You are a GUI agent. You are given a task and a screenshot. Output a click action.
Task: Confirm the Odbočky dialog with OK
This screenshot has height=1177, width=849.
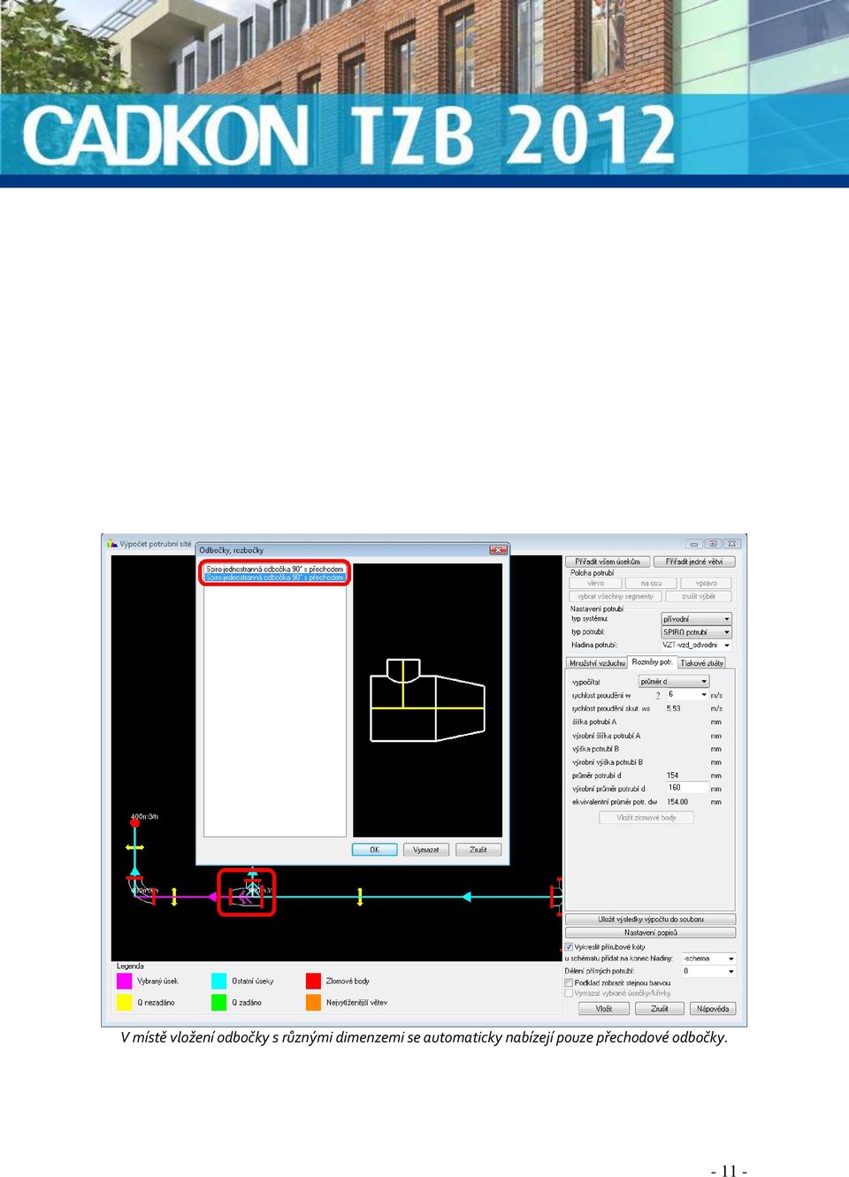[374, 850]
